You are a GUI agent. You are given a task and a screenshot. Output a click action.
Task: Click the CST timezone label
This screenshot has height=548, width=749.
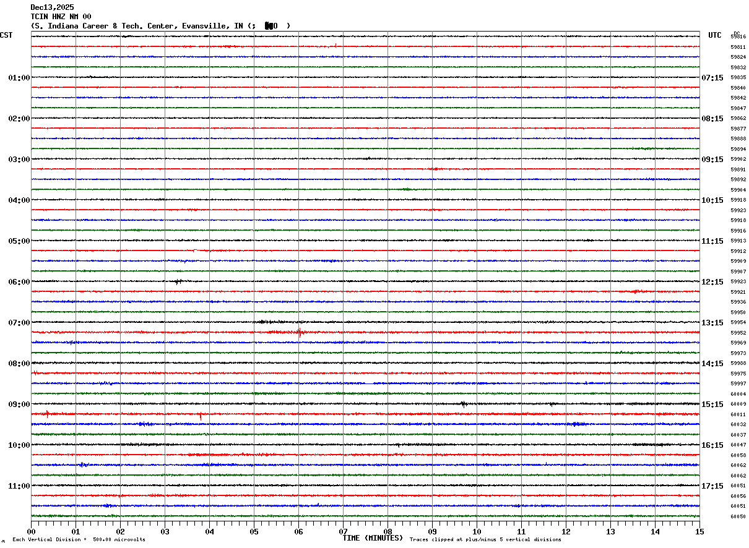tap(6, 35)
